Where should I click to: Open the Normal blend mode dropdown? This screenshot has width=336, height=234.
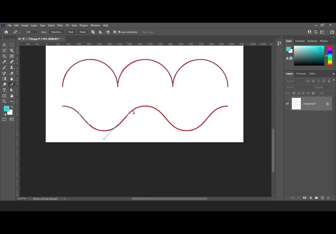tap(299, 87)
